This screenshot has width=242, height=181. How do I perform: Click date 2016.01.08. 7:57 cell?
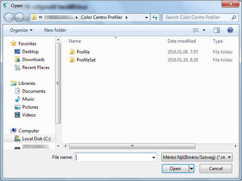[183, 52]
